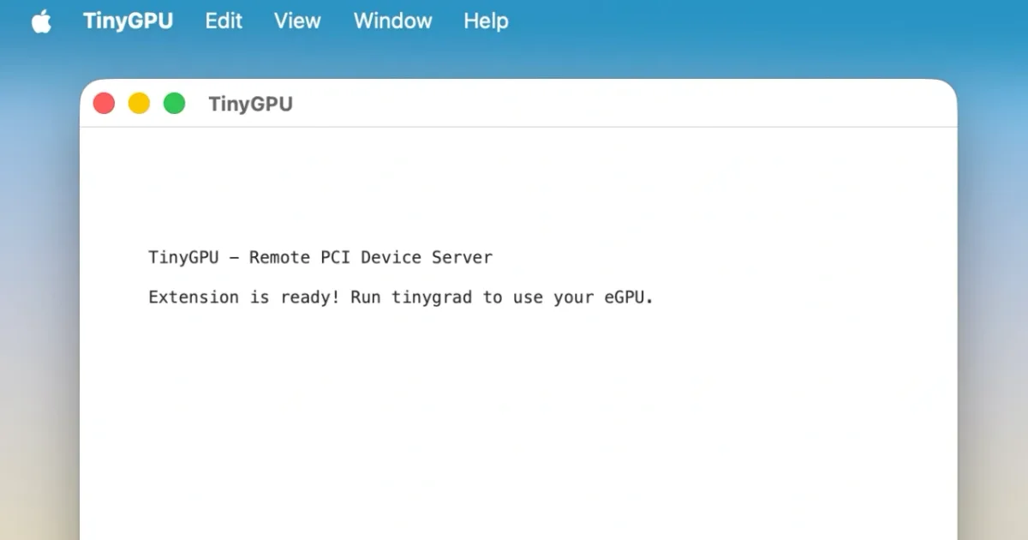Open the Apple menu
This screenshot has height=540, width=1028.
41,21
